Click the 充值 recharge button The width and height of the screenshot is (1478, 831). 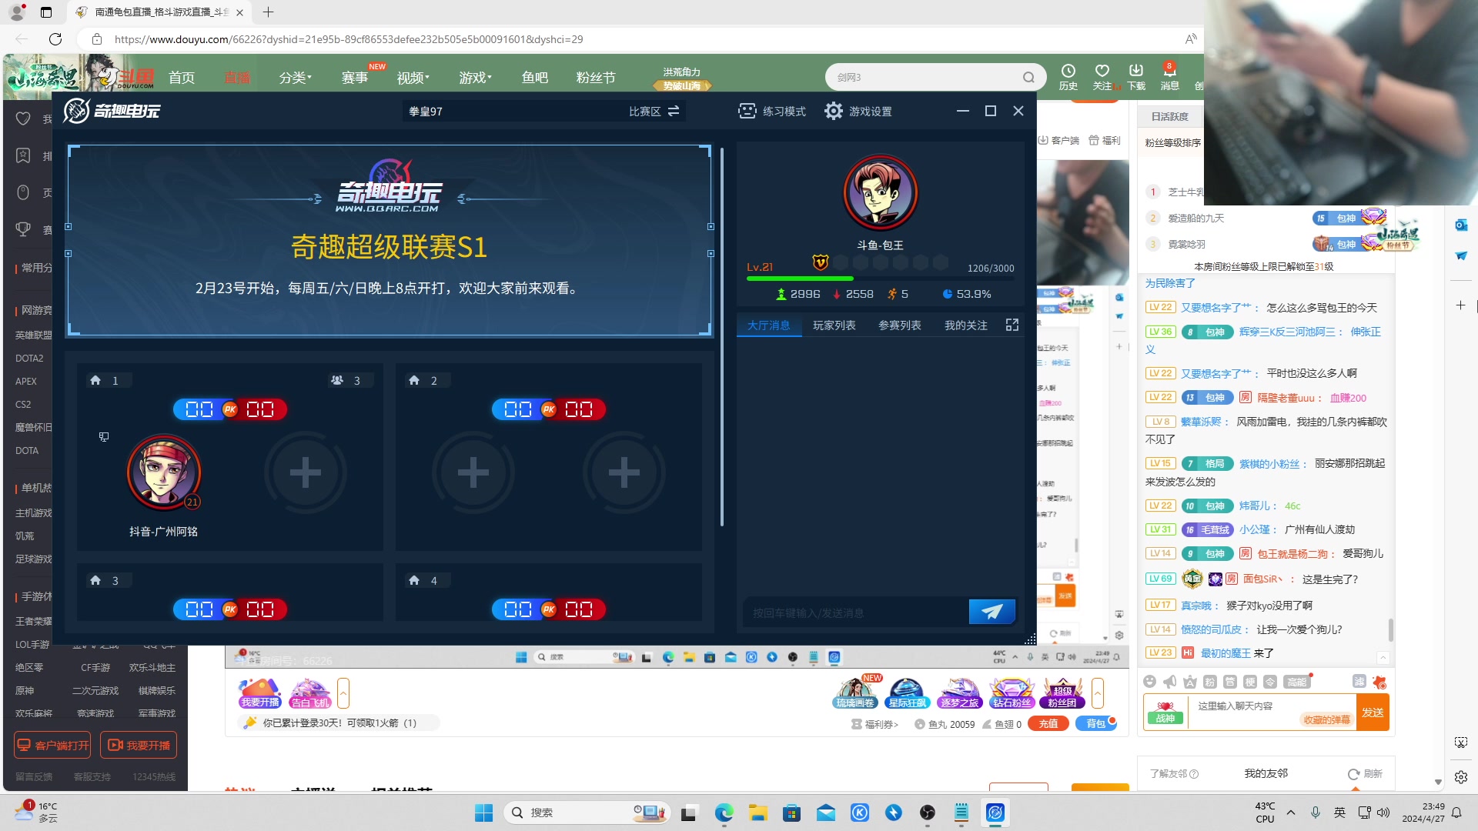tap(1048, 723)
